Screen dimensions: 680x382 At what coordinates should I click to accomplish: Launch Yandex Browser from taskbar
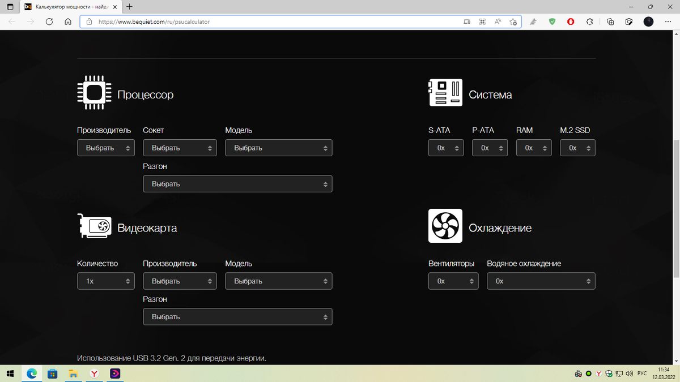(93, 374)
